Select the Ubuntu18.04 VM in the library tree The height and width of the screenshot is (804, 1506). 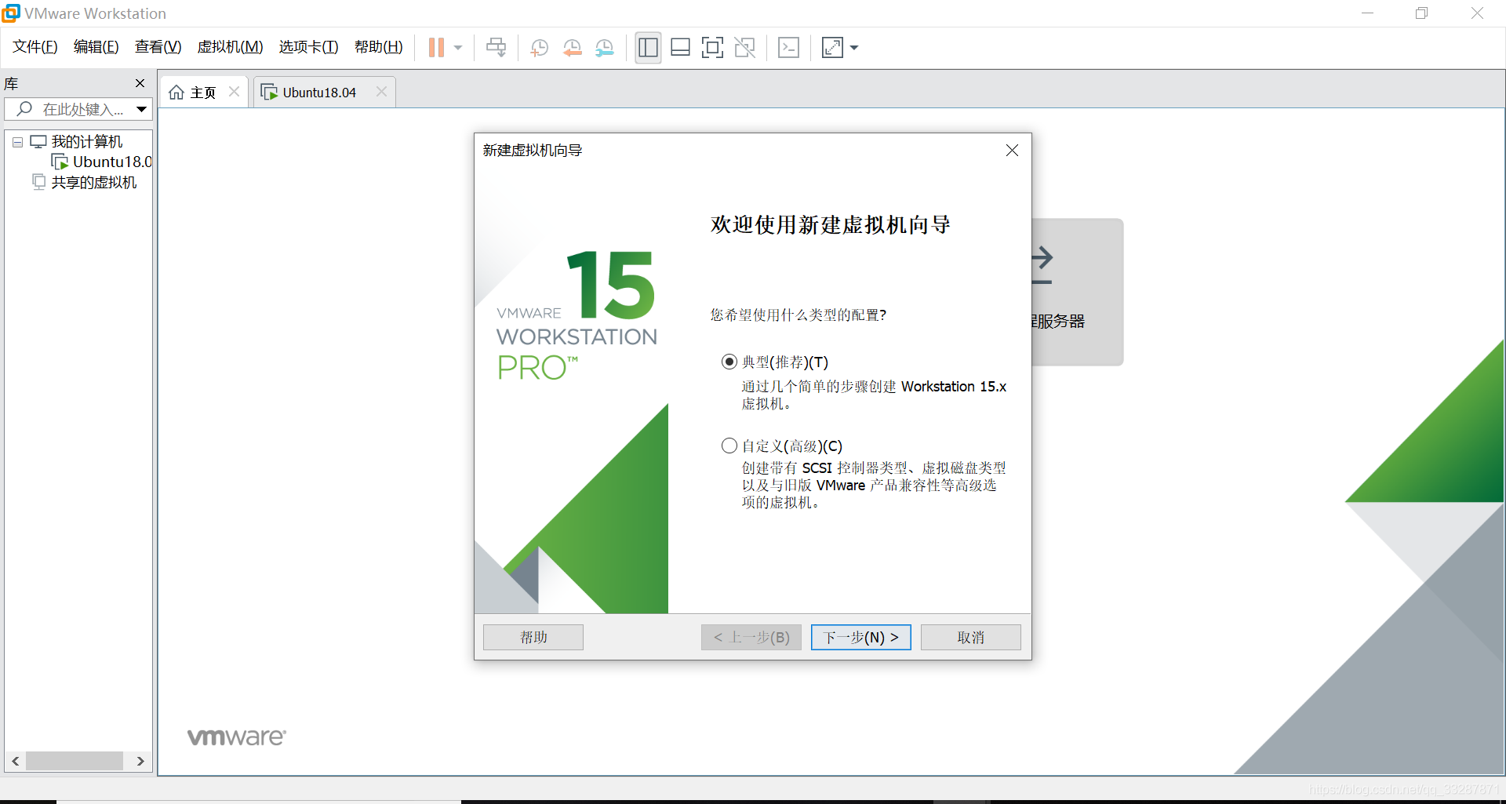[x=112, y=162]
